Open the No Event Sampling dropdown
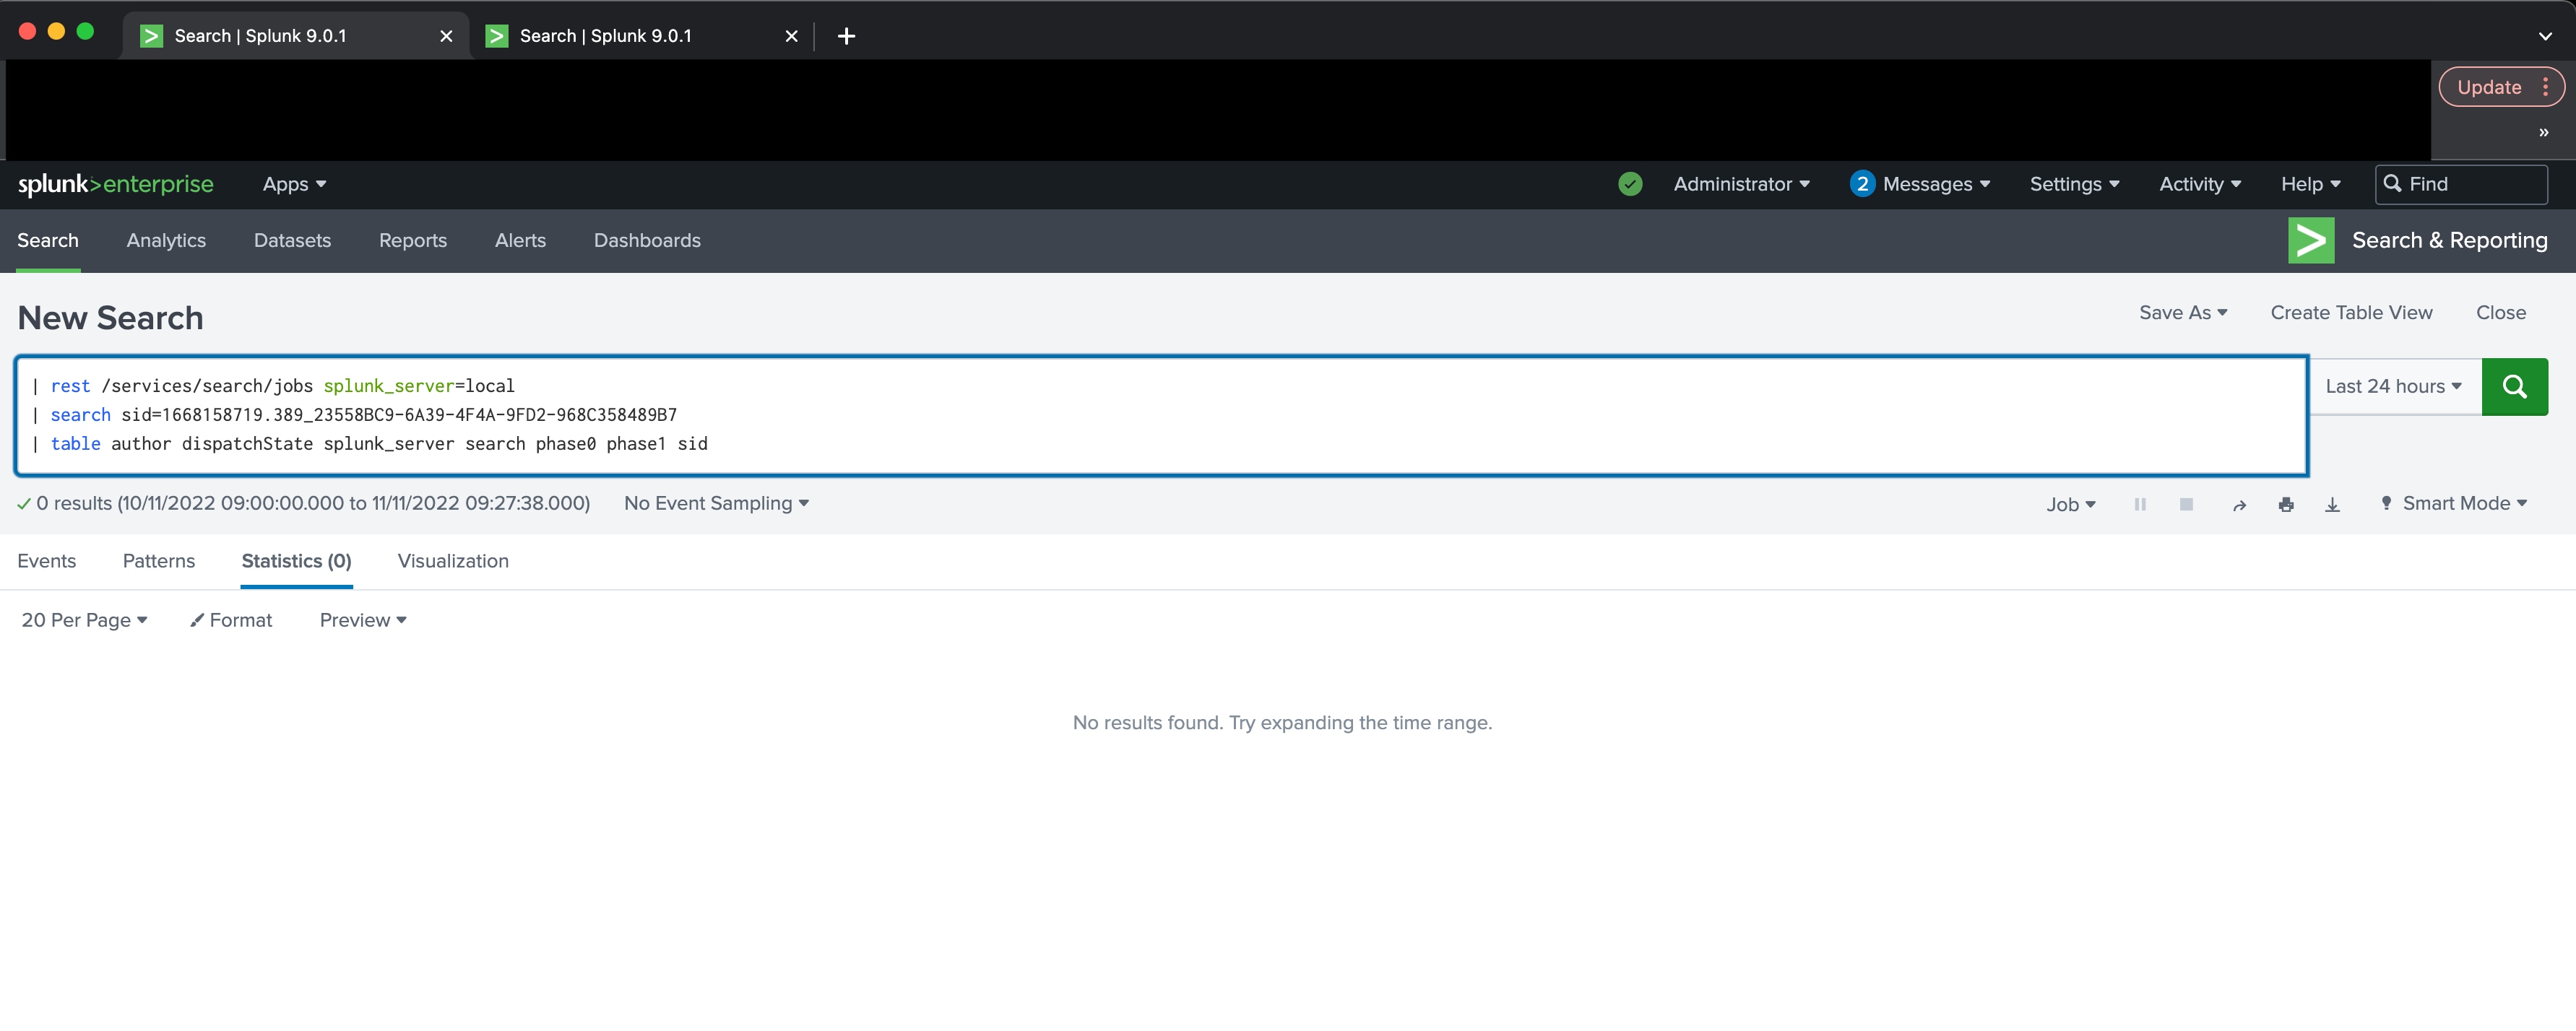The image size is (2576, 1031). click(716, 503)
